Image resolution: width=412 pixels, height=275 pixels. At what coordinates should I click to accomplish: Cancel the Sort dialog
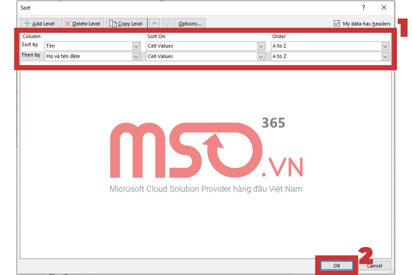point(374,266)
